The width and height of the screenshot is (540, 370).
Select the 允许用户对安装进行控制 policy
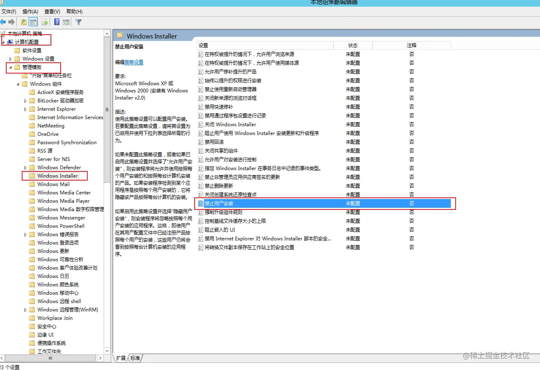click(230, 159)
